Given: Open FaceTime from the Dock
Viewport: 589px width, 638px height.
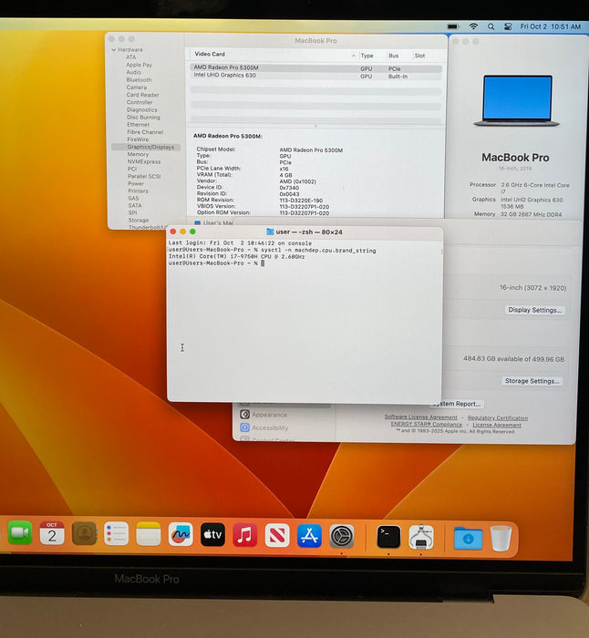Looking at the screenshot, I should click(19, 532).
